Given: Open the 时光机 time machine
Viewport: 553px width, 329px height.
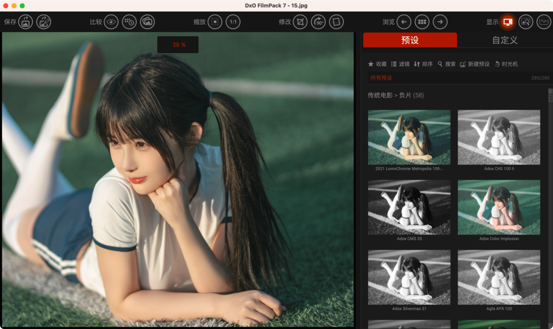Looking at the screenshot, I should [x=506, y=64].
